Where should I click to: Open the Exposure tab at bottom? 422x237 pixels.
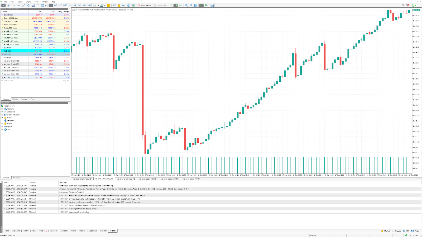pos(16,231)
